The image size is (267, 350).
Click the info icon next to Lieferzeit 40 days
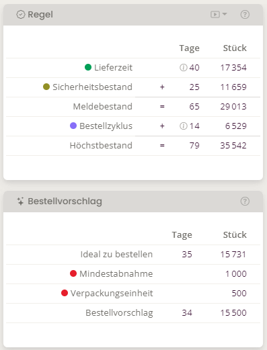(183, 67)
